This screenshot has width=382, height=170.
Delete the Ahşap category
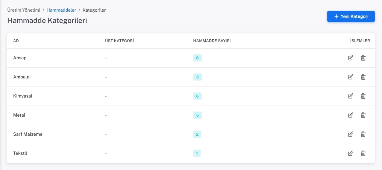click(363, 58)
